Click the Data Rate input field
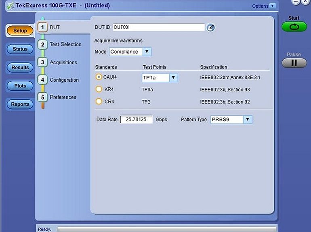This screenshot has height=232, width=311. click(137, 120)
